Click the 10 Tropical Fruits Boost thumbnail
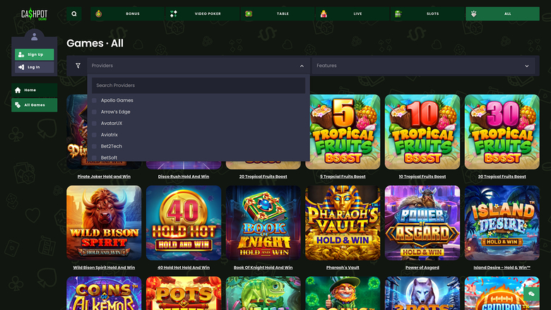 click(422, 132)
